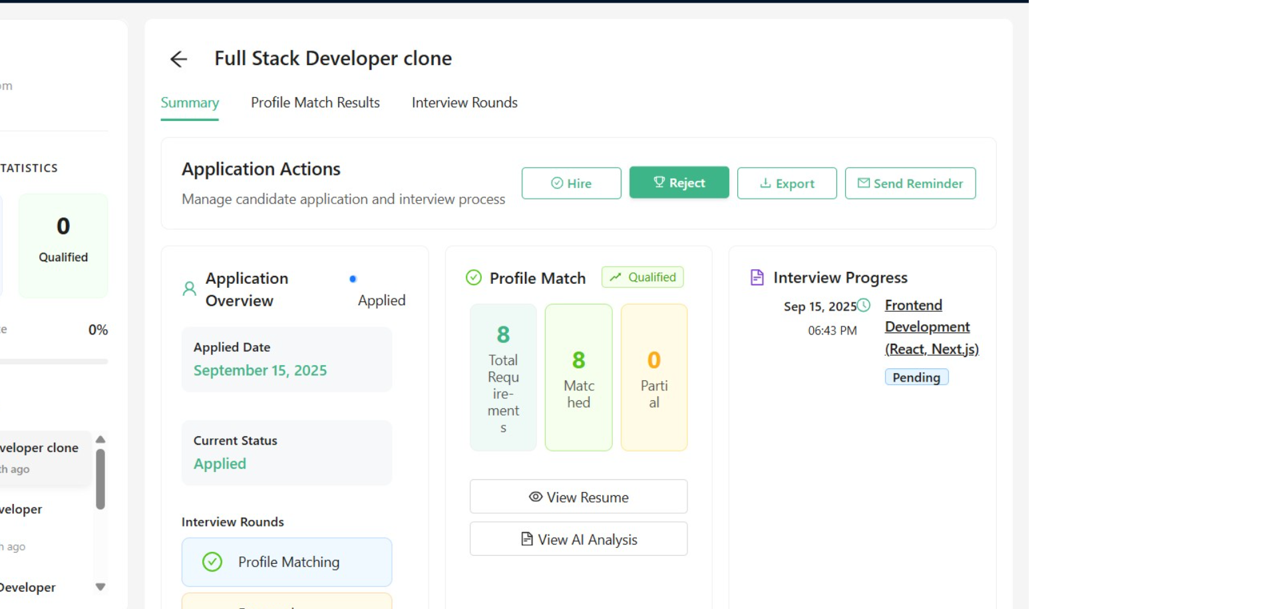Open the Frontend Development (React, Next.js) link
The image size is (1267, 609).
coord(930,327)
